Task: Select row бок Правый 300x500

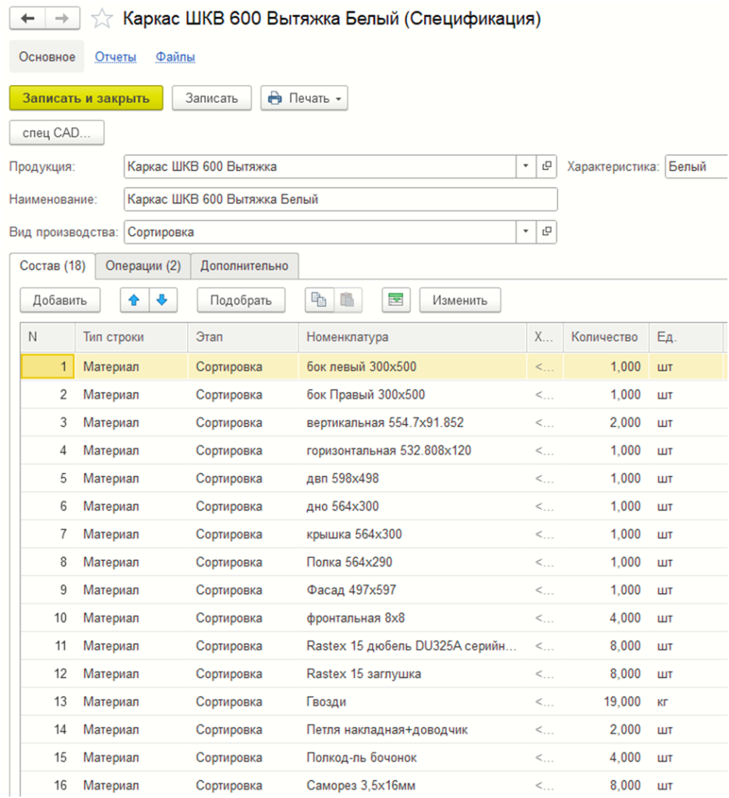Action: coord(373,394)
